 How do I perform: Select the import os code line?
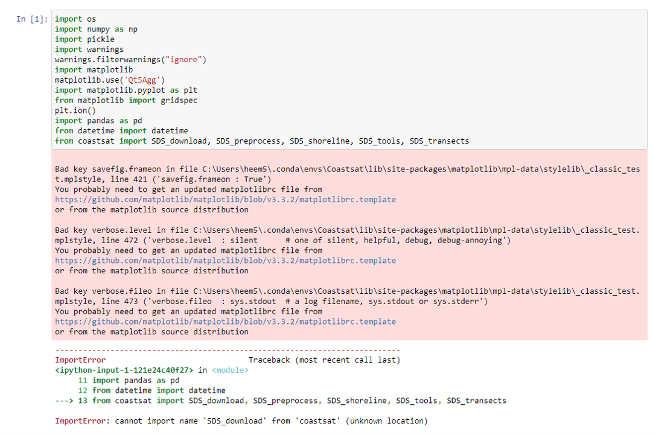click(71, 19)
